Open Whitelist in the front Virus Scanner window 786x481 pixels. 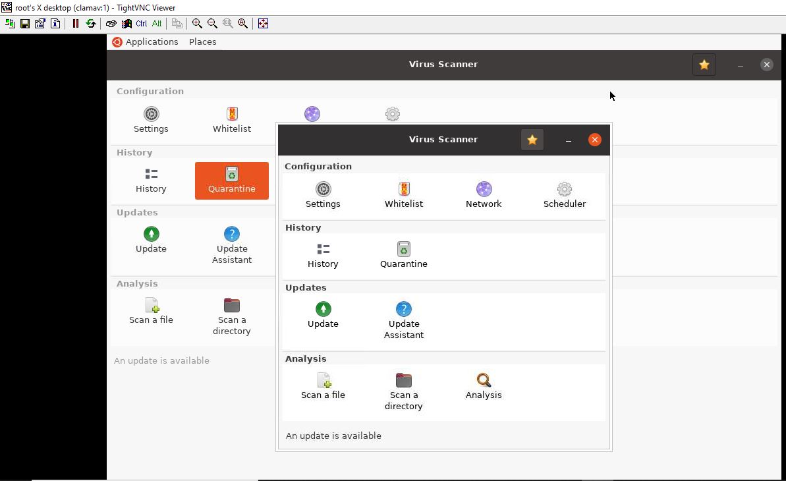(x=404, y=195)
